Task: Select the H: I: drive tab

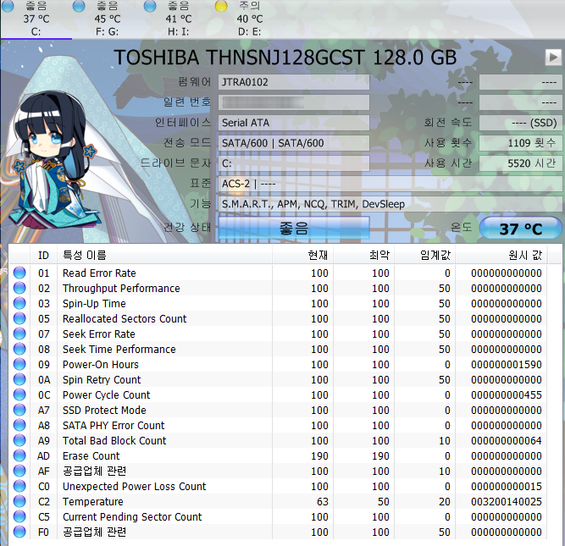Action: [179, 19]
